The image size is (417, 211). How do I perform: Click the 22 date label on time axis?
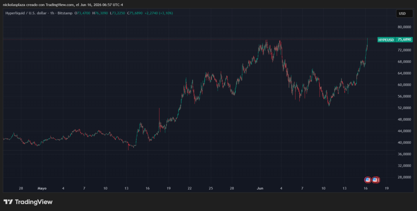pyautogui.click(x=189, y=188)
